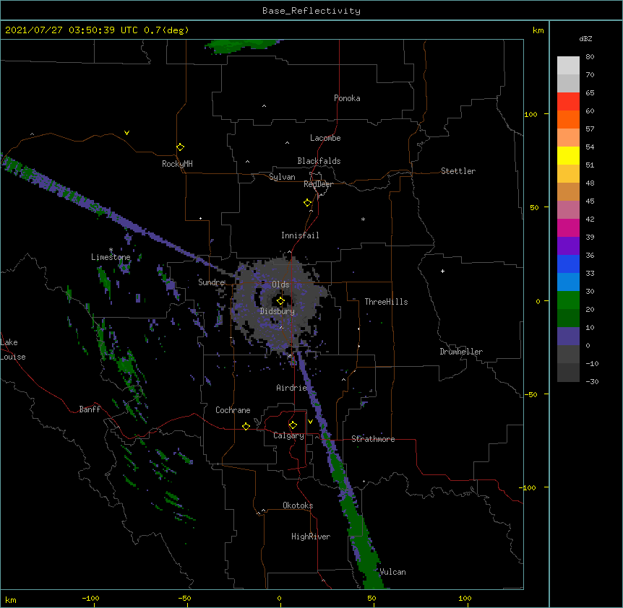Click the green 20-30 dBZ legend swatch
Viewport: 623px width, 608px height.
click(x=568, y=300)
